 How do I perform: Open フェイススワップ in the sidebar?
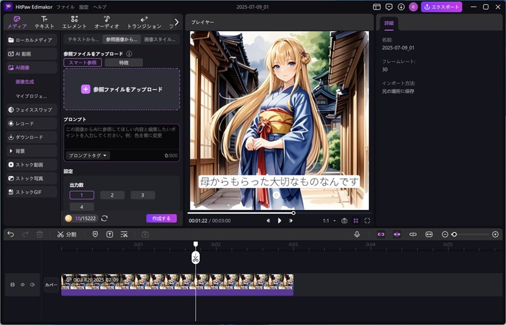pos(32,110)
